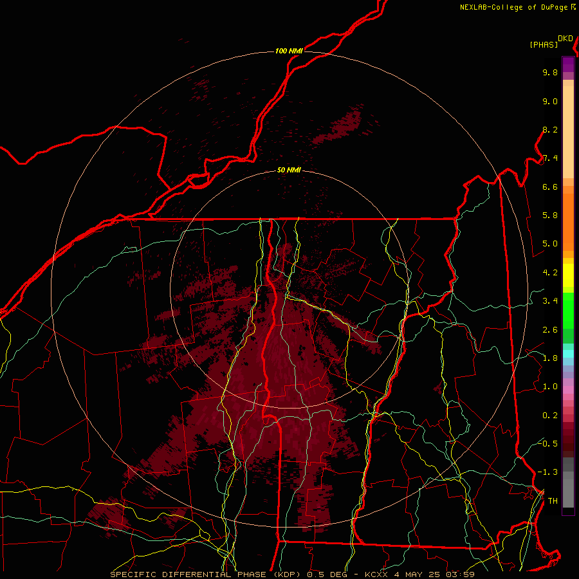Click the 5.8 legend value

coord(550,216)
